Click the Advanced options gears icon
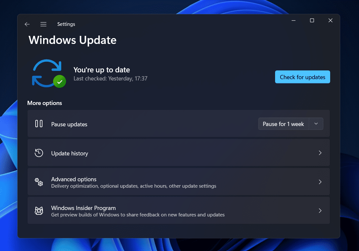The image size is (359, 251). (39, 182)
